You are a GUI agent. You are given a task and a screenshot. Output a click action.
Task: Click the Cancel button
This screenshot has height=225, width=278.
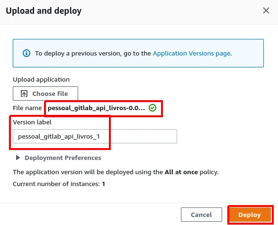(x=201, y=215)
